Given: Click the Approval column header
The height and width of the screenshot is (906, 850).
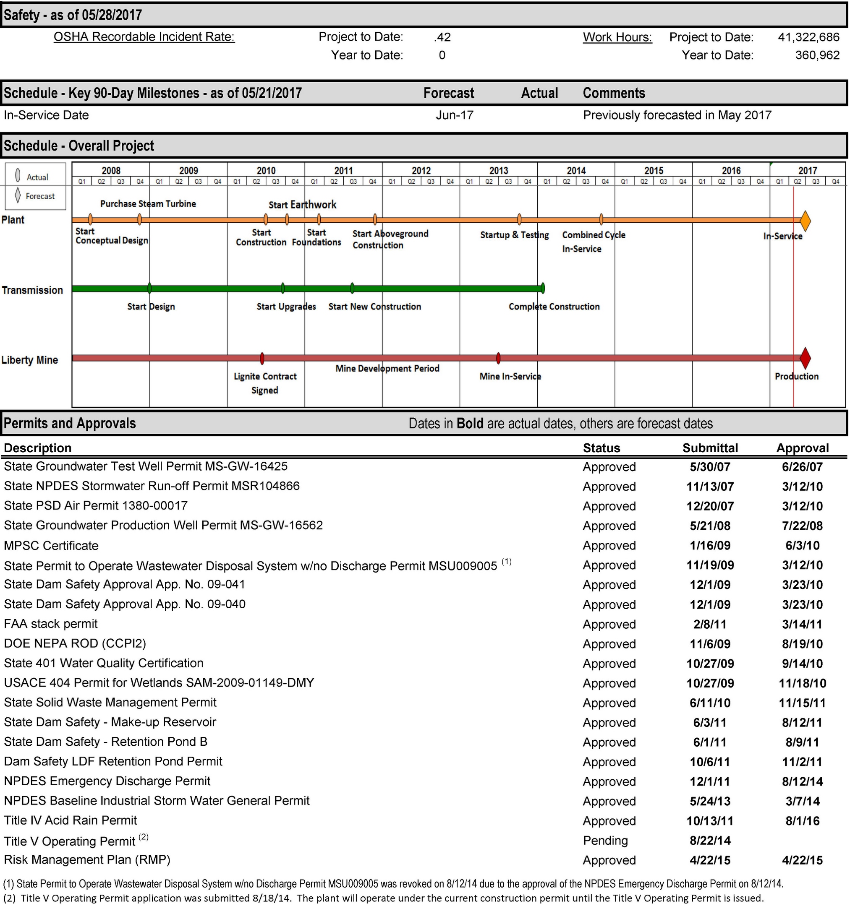Looking at the screenshot, I should pyautogui.click(x=803, y=448).
